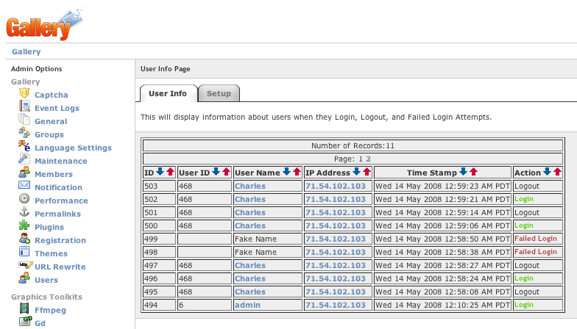Click the Event Logs icon
This screenshot has width=577, height=329.
pyautogui.click(x=24, y=106)
